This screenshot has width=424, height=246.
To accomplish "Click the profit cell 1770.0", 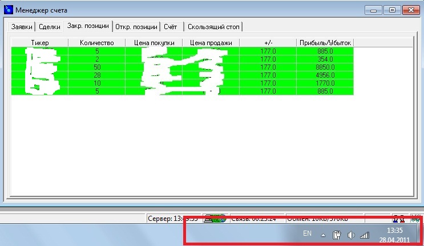I will [x=325, y=83].
